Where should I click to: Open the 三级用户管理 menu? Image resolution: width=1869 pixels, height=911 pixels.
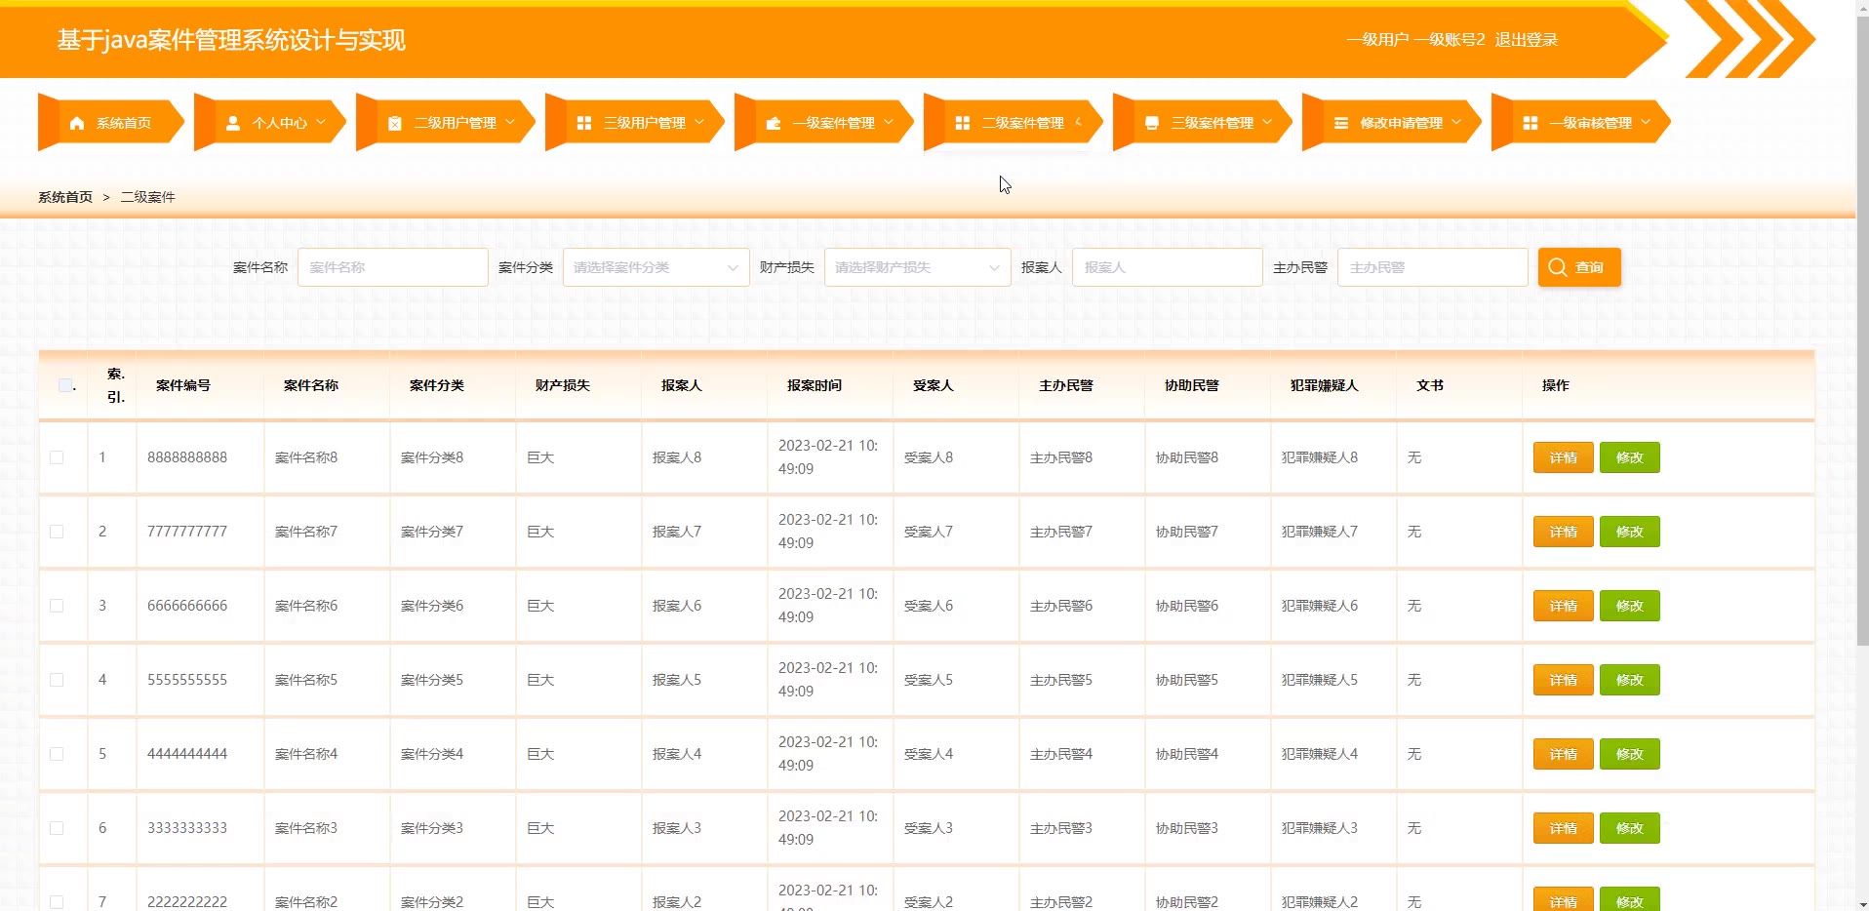tap(636, 123)
